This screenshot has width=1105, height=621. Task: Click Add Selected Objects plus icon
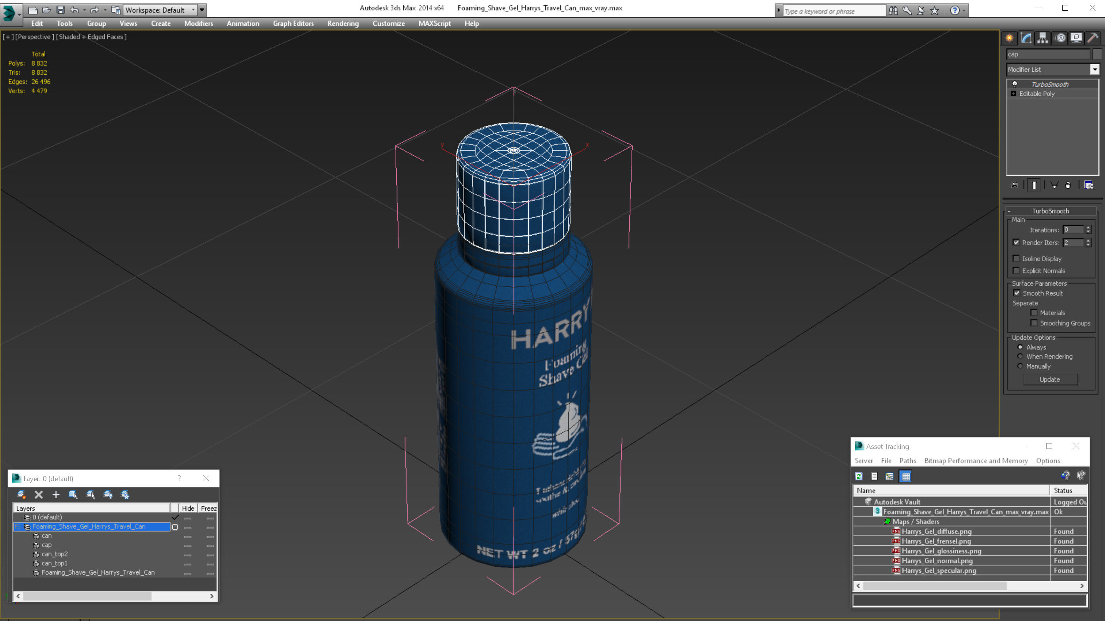[56, 495]
